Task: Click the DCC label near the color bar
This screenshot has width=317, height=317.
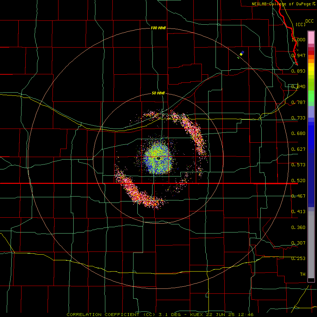Action: 309,21
